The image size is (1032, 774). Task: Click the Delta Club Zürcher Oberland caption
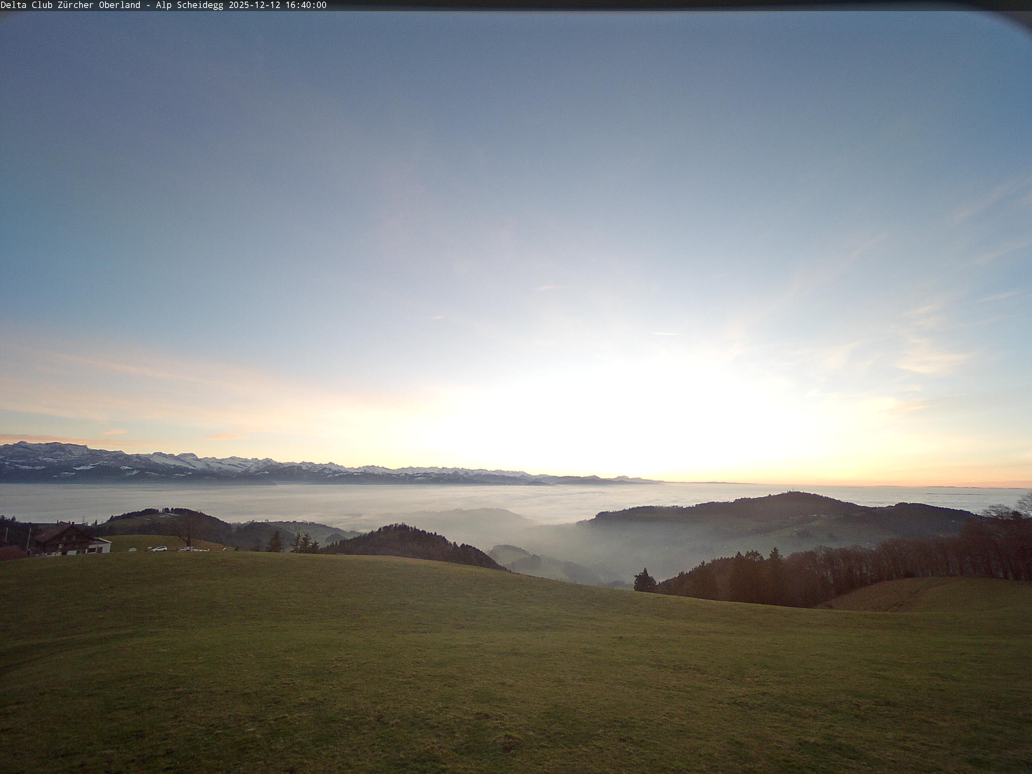[x=70, y=5]
